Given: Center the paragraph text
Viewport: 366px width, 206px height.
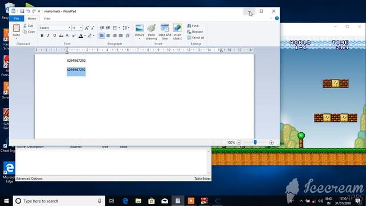Looking at the screenshot, I should point(108,35).
